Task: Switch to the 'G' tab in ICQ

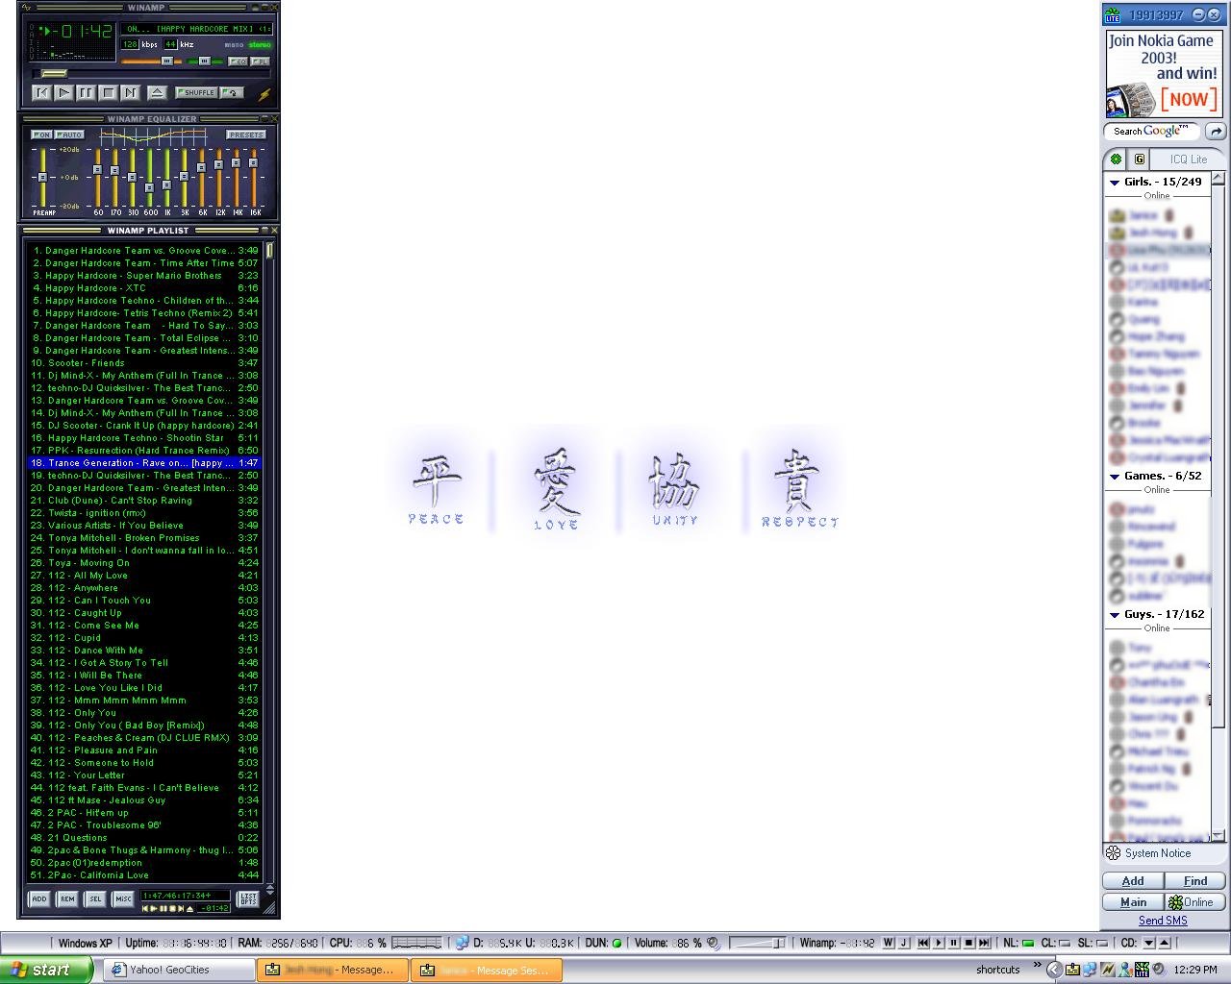Action: point(1140,160)
